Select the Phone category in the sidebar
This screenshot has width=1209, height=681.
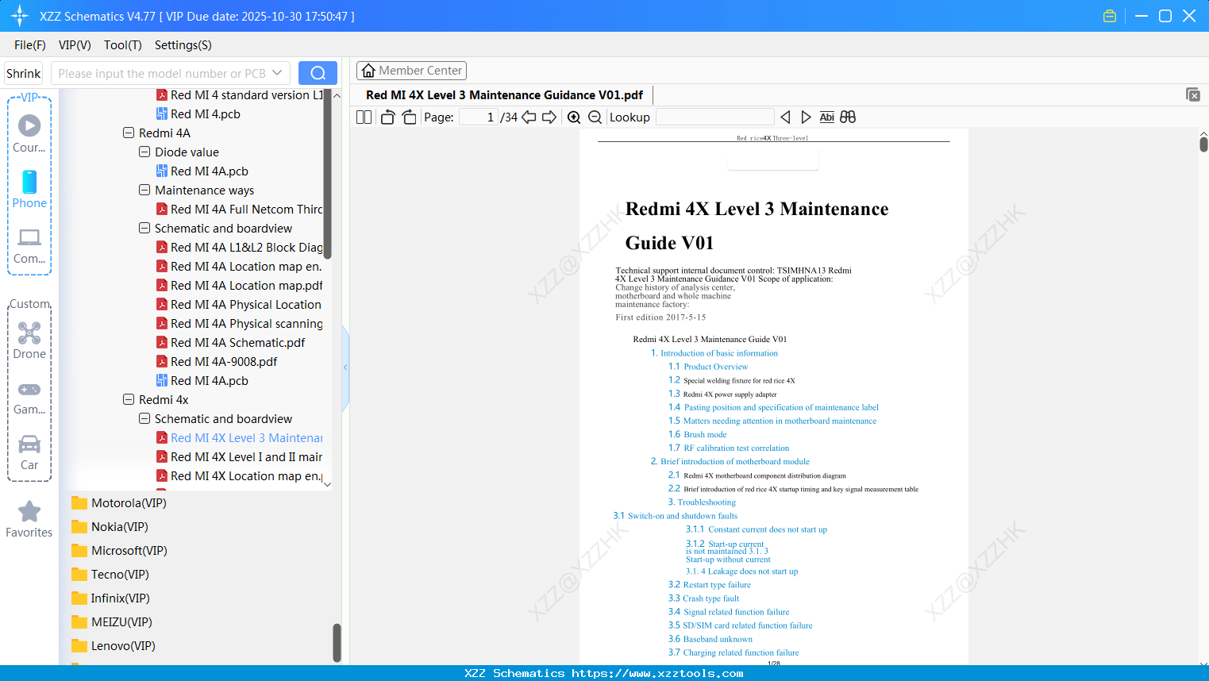pos(29,190)
